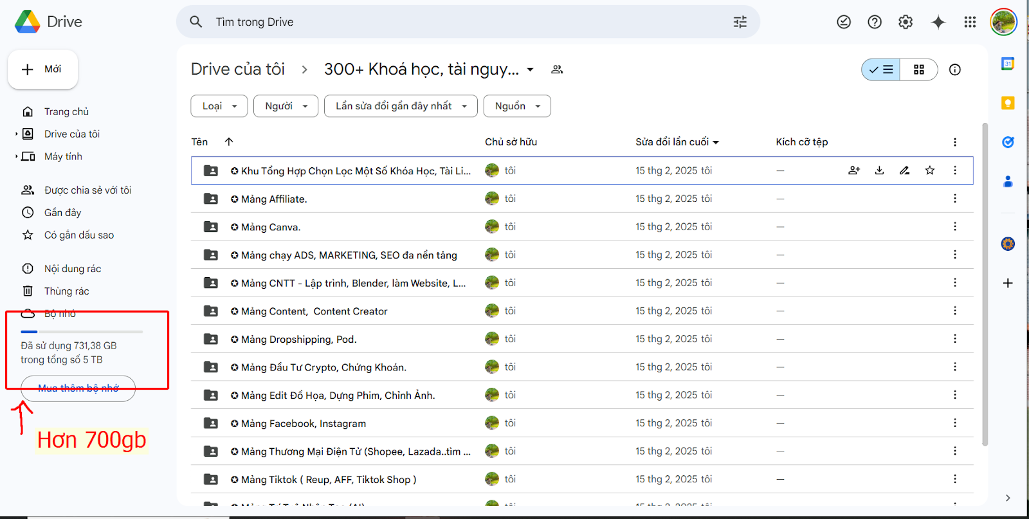
Task: Open the Google apps grid launcher
Action: point(970,22)
